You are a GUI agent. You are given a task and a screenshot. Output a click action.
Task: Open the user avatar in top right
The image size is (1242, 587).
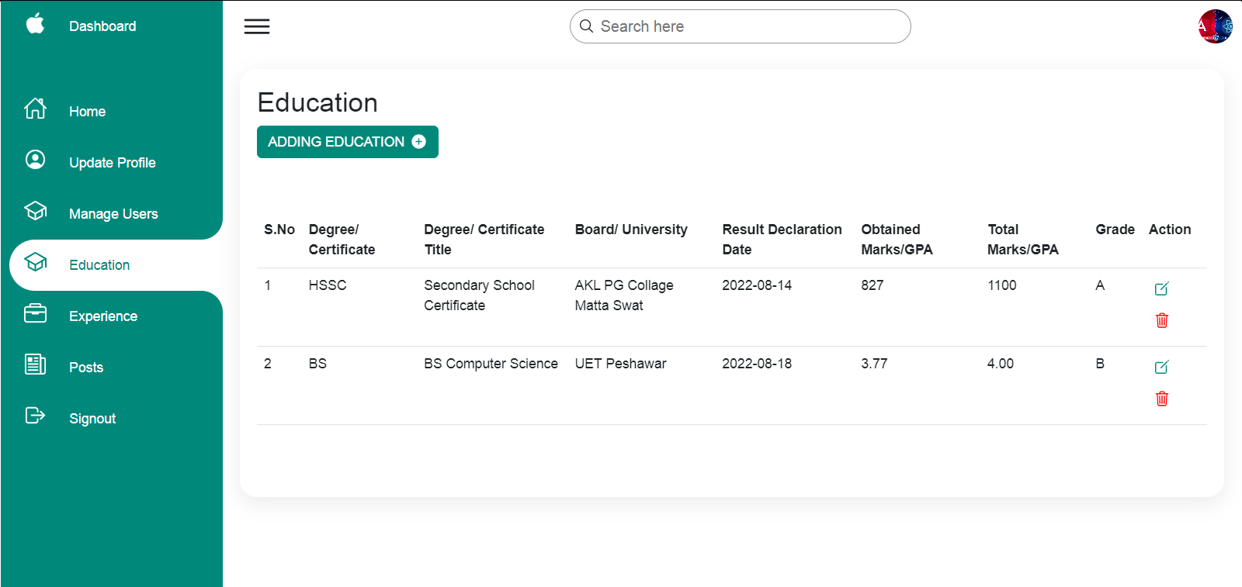1215,26
